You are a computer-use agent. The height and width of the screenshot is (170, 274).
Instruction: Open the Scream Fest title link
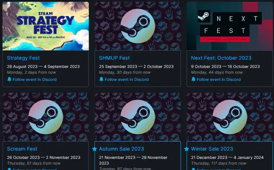click(22, 149)
